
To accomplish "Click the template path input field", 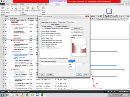I will [61, 64].
